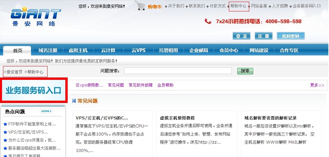The height and width of the screenshot is (157, 329).
Task: Open the 业务服务码入口 banner
Action: click(x=34, y=90)
